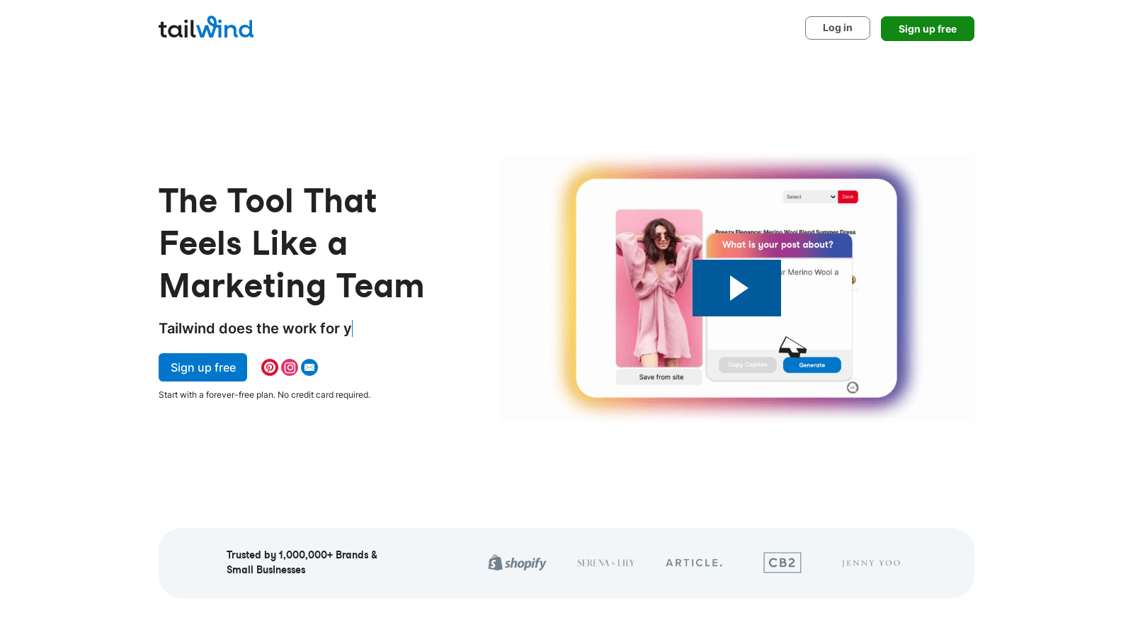
Task: Click Save from site under the photo
Action: [x=659, y=377]
